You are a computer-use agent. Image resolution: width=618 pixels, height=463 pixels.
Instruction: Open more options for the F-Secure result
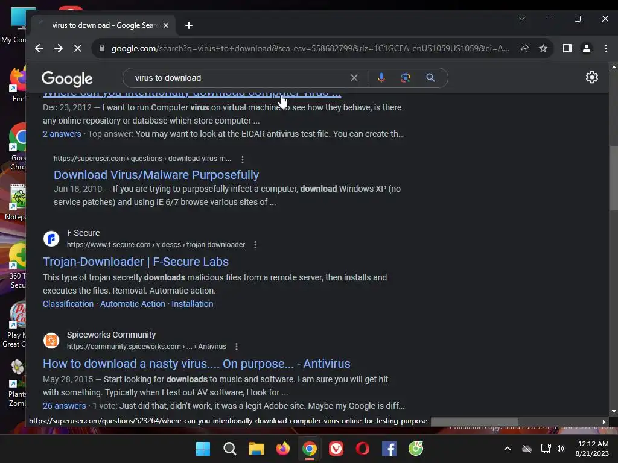(255, 245)
